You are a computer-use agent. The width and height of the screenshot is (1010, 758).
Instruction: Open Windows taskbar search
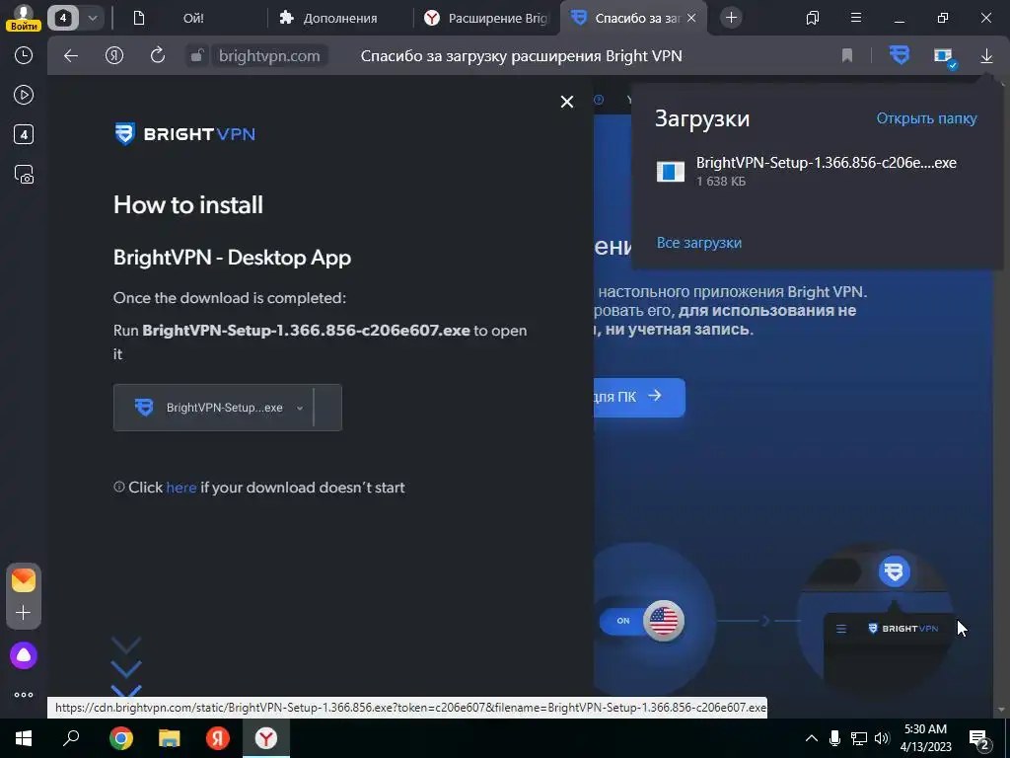tap(71, 738)
